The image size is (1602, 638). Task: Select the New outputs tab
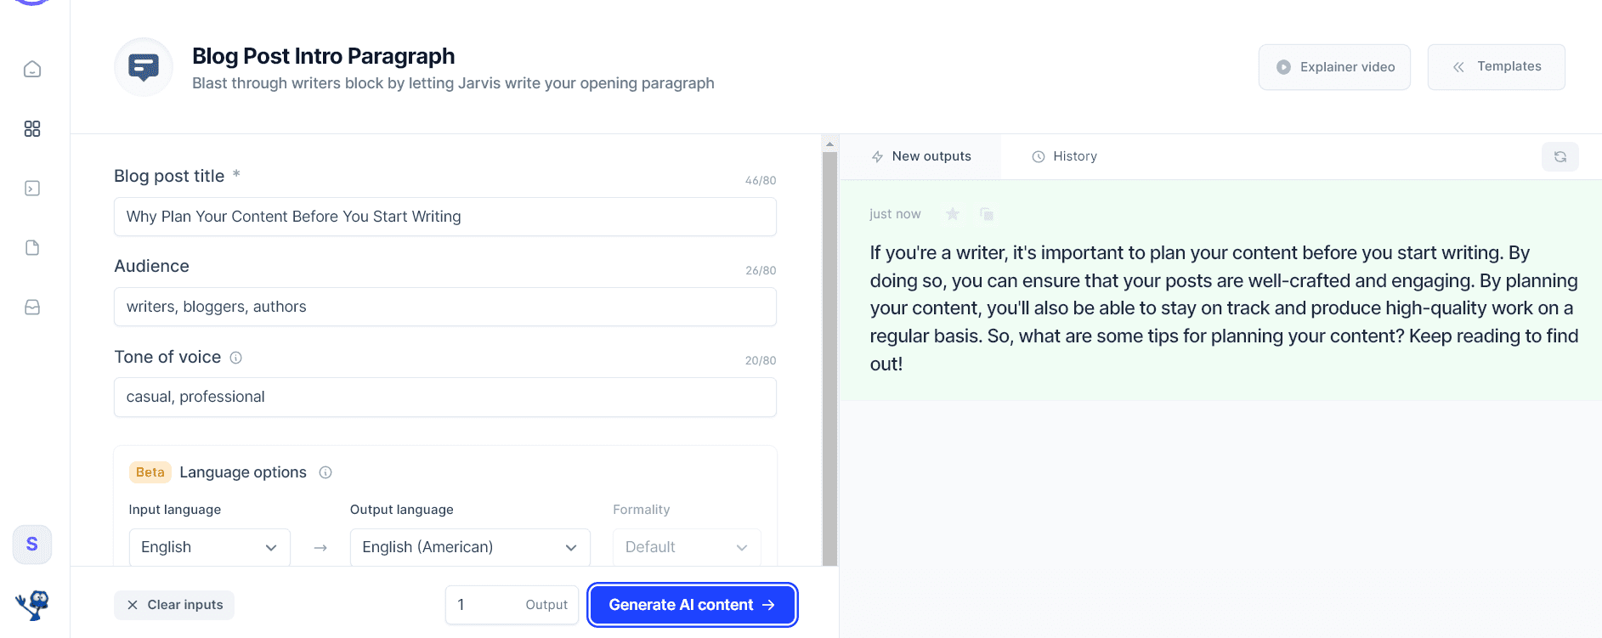[921, 156]
